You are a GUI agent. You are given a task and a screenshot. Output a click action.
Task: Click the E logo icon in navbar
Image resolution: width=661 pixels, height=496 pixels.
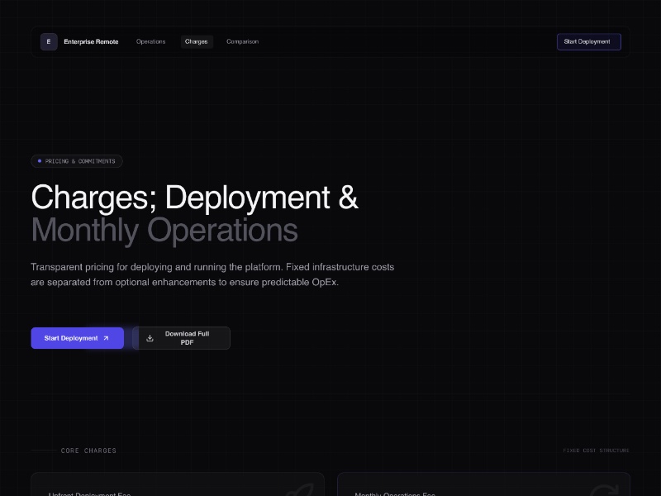pyautogui.click(x=49, y=41)
